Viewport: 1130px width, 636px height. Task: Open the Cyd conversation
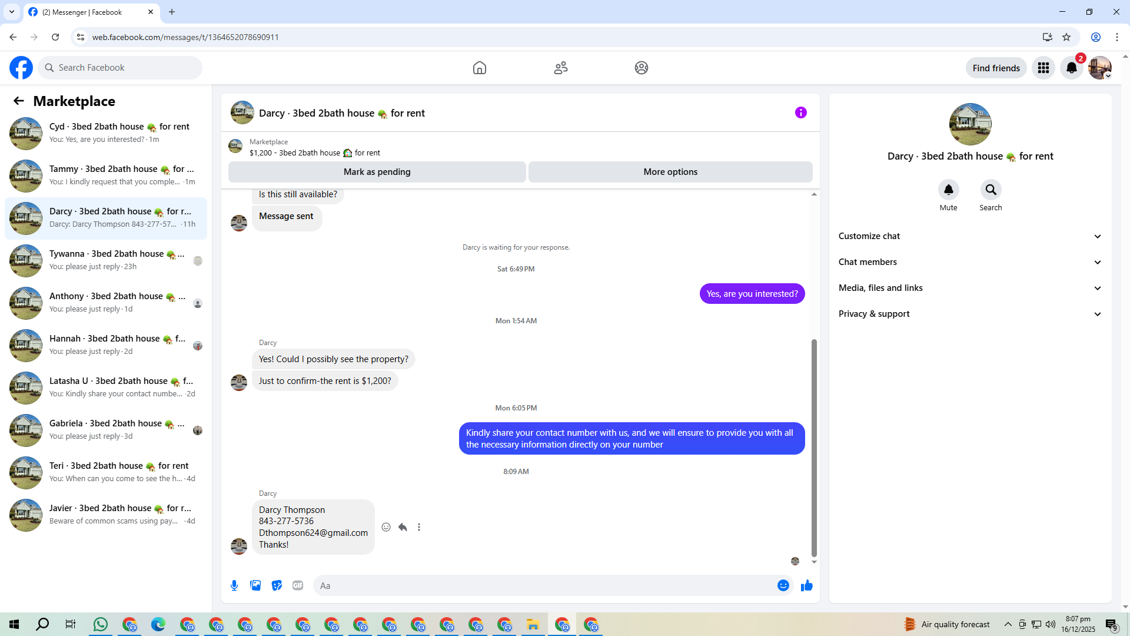pos(106,133)
